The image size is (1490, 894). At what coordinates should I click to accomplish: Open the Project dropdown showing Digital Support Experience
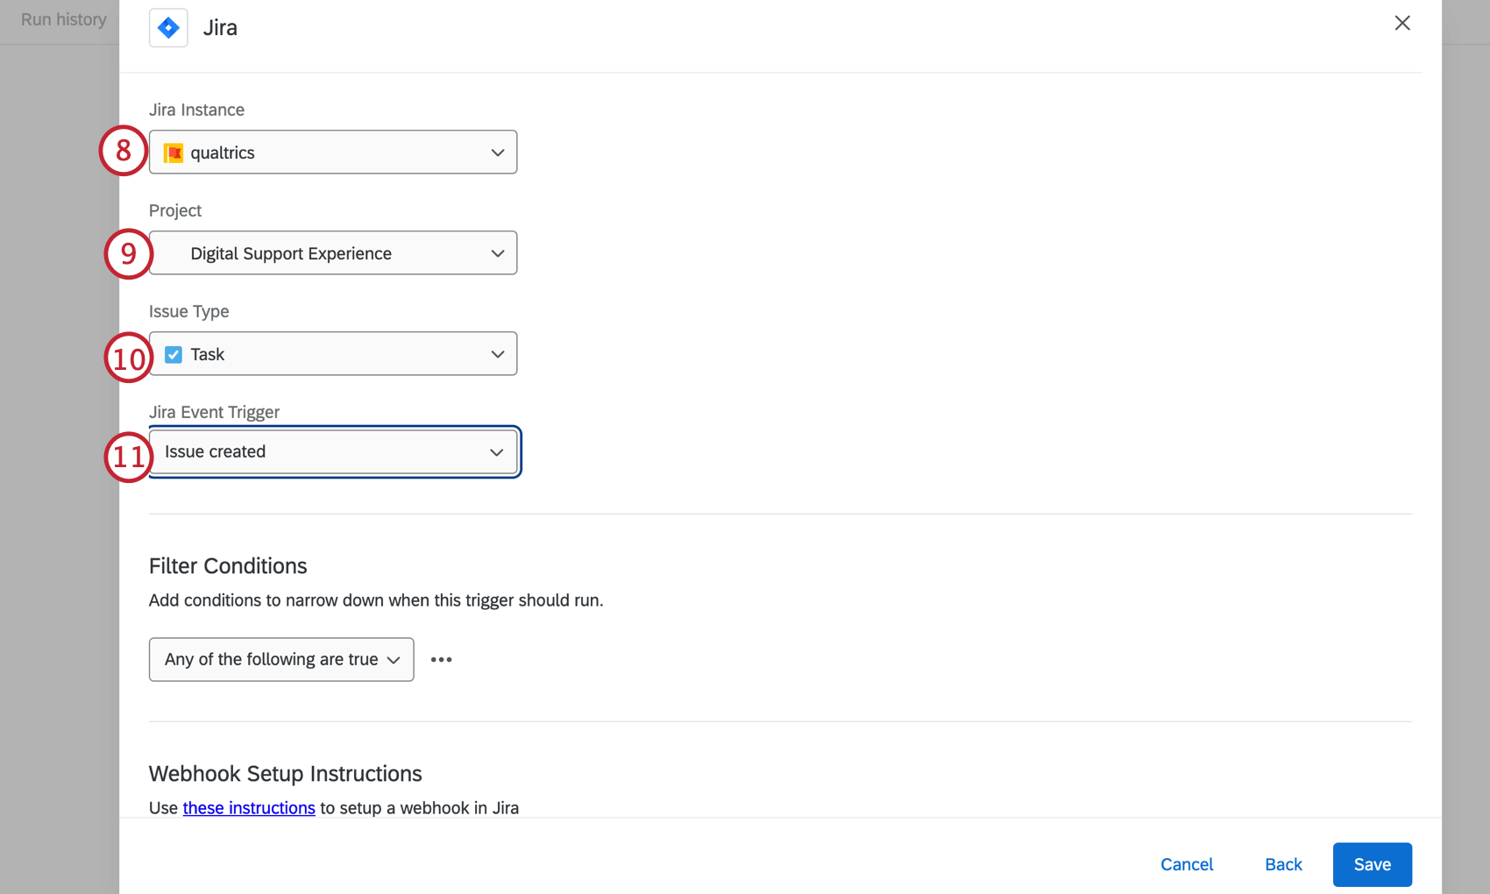[x=333, y=252]
